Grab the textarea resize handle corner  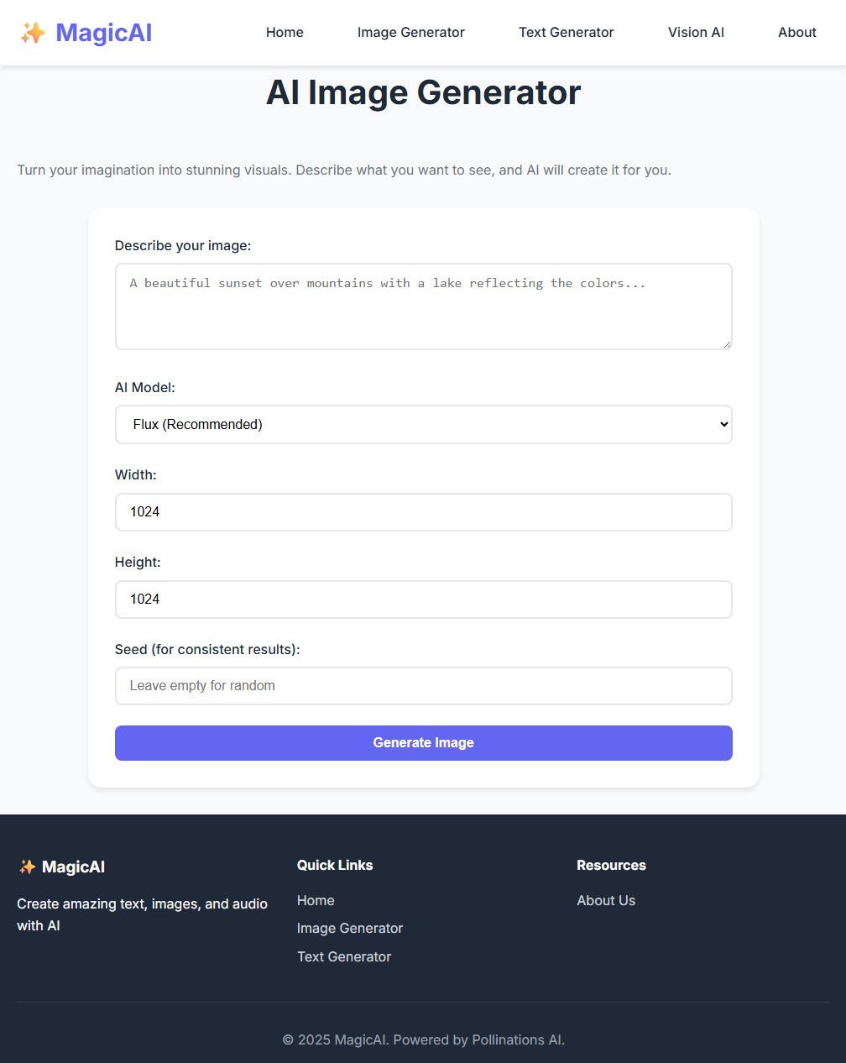(x=727, y=344)
